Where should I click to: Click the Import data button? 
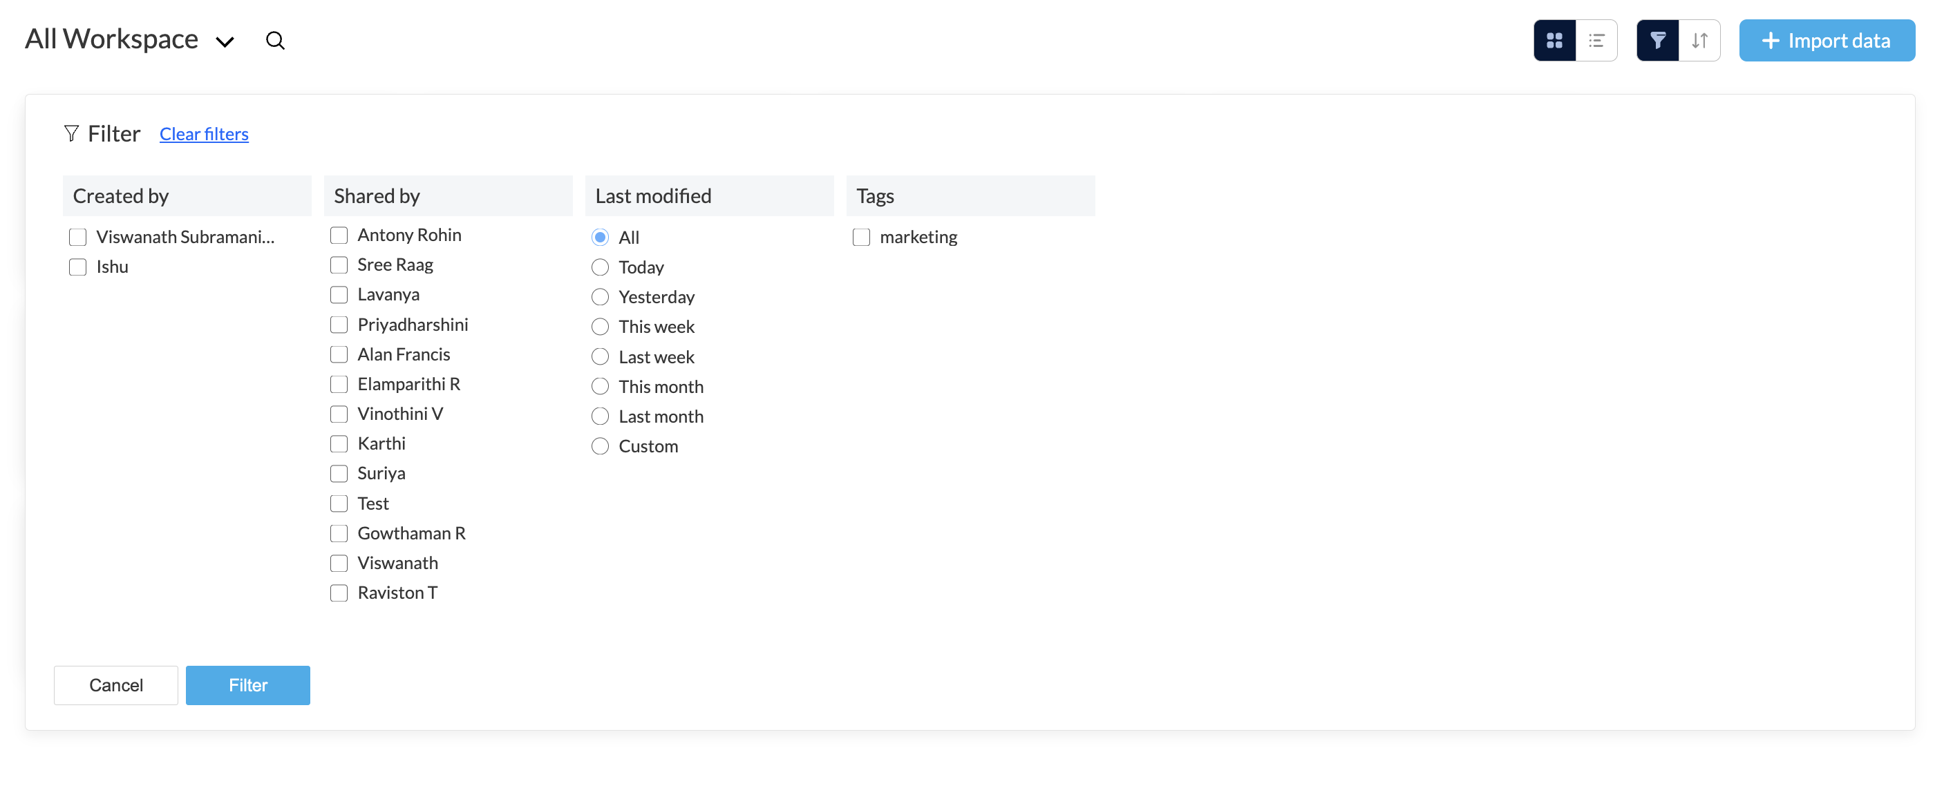[1827, 40]
